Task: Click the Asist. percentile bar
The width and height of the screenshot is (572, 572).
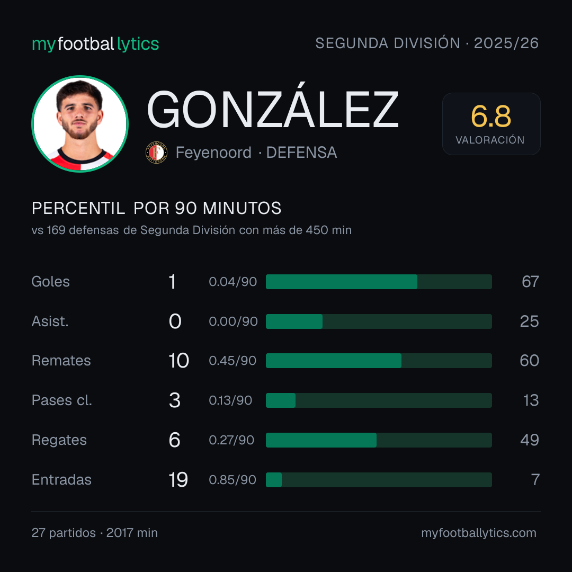Action: 379,321
